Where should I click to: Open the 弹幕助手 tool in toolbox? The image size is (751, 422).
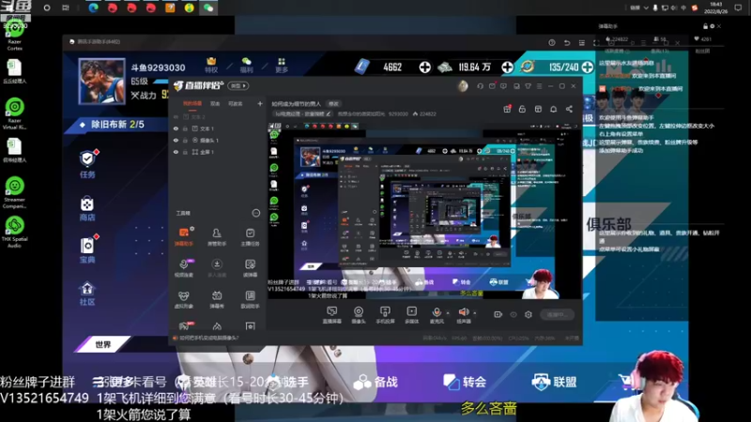coord(183,236)
